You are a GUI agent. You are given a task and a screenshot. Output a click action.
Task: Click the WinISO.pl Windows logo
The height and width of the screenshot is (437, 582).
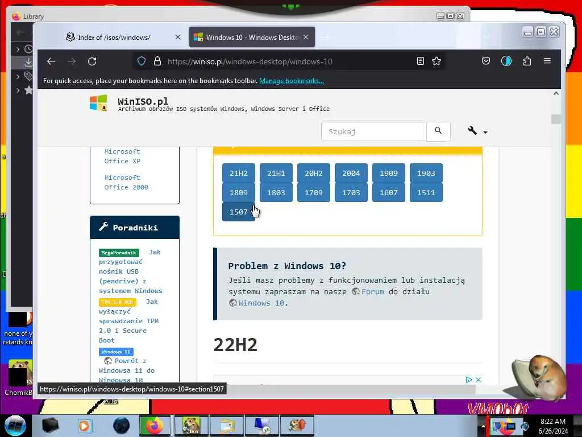(99, 102)
